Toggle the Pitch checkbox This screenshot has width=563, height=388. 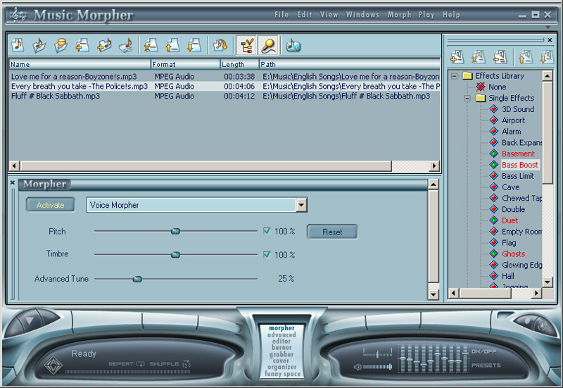(x=267, y=231)
